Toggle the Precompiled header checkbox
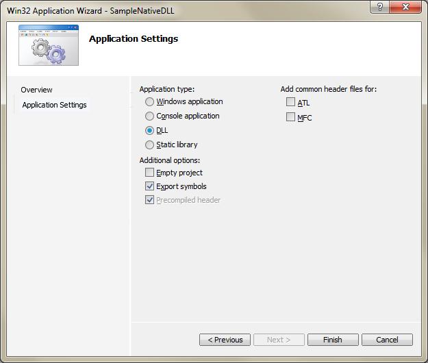Viewport: 428px width, 363px height. pos(149,200)
